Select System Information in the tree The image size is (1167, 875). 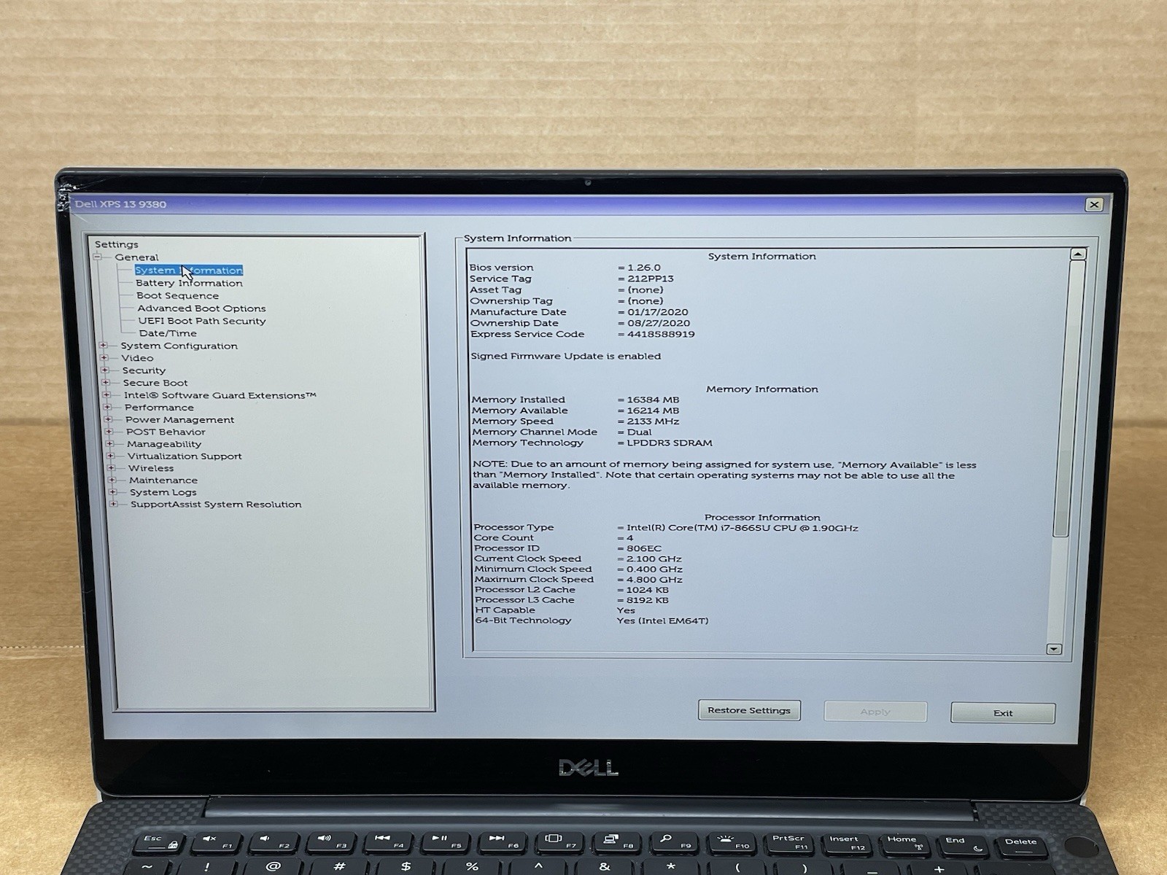point(188,271)
